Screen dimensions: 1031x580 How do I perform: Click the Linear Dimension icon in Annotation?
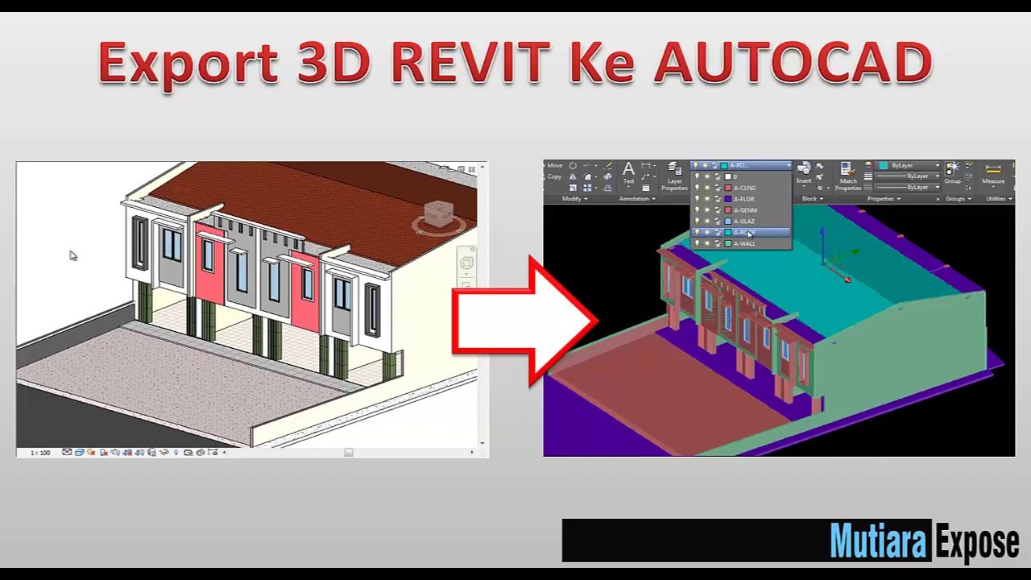(646, 165)
